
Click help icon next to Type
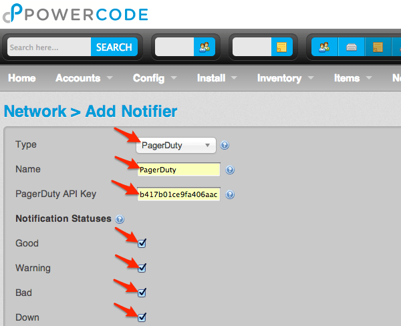225,145
